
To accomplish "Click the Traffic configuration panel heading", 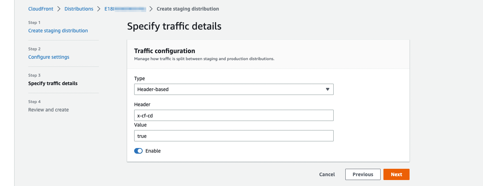I will tap(165, 51).
